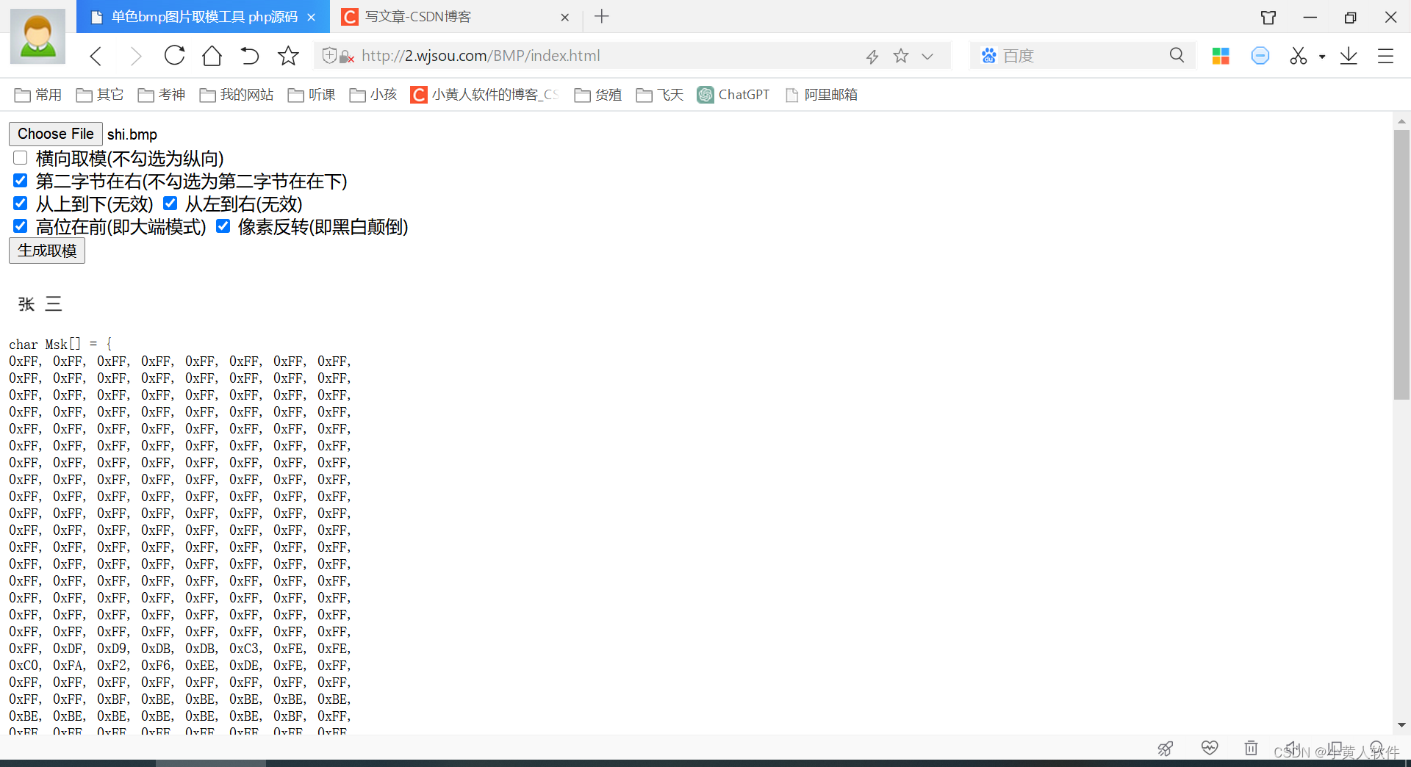The width and height of the screenshot is (1411, 767).
Task: Click the scrollbar down arrow
Action: (1401, 725)
